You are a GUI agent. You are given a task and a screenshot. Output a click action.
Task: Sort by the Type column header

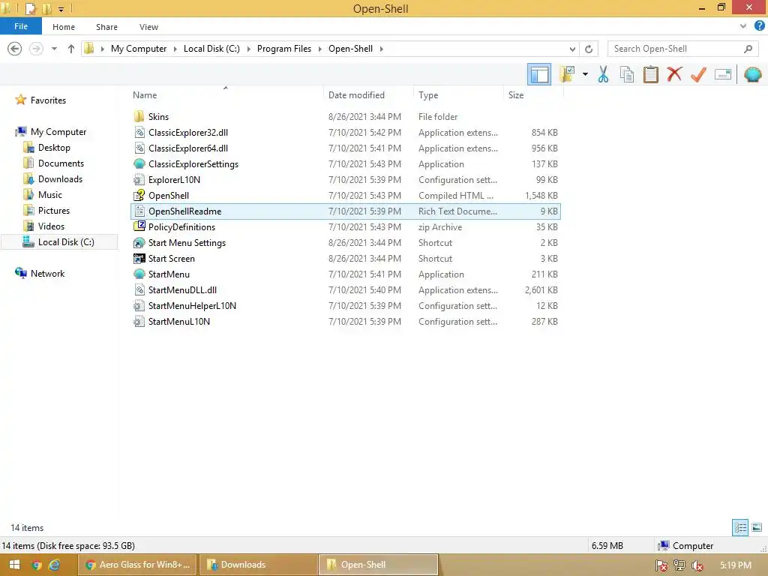click(x=458, y=95)
